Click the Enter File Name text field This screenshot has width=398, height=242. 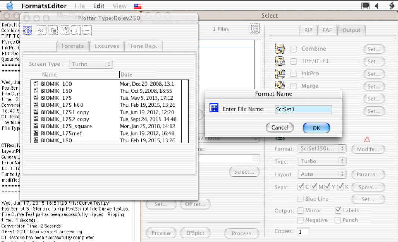point(303,109)
